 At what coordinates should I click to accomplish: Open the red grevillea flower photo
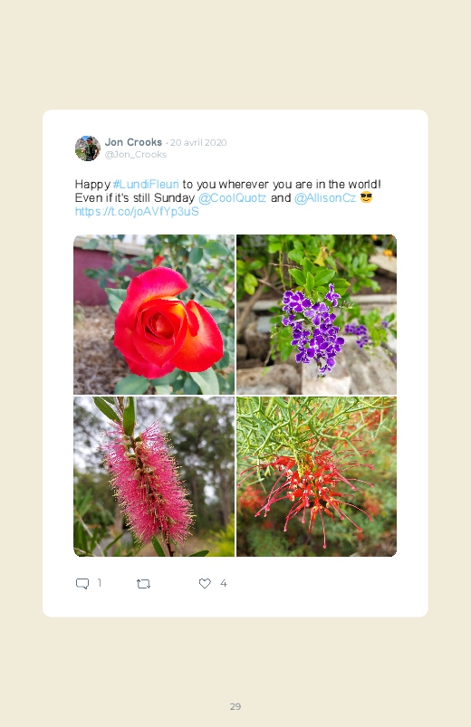click(316, 476)
